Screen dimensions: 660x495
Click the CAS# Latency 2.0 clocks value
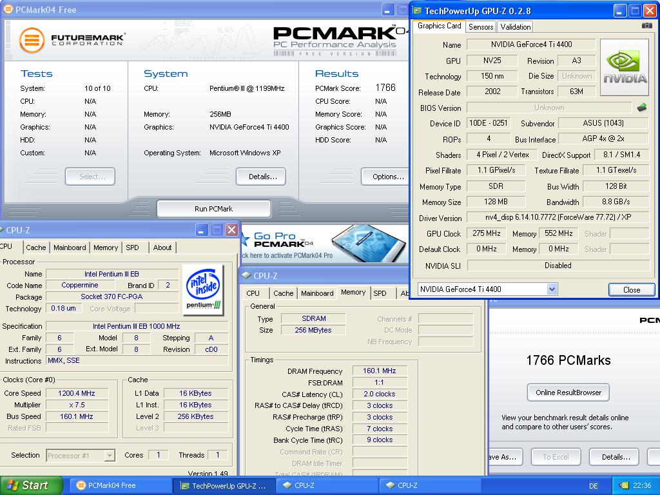pyautogui.click(x=380, y=394)
